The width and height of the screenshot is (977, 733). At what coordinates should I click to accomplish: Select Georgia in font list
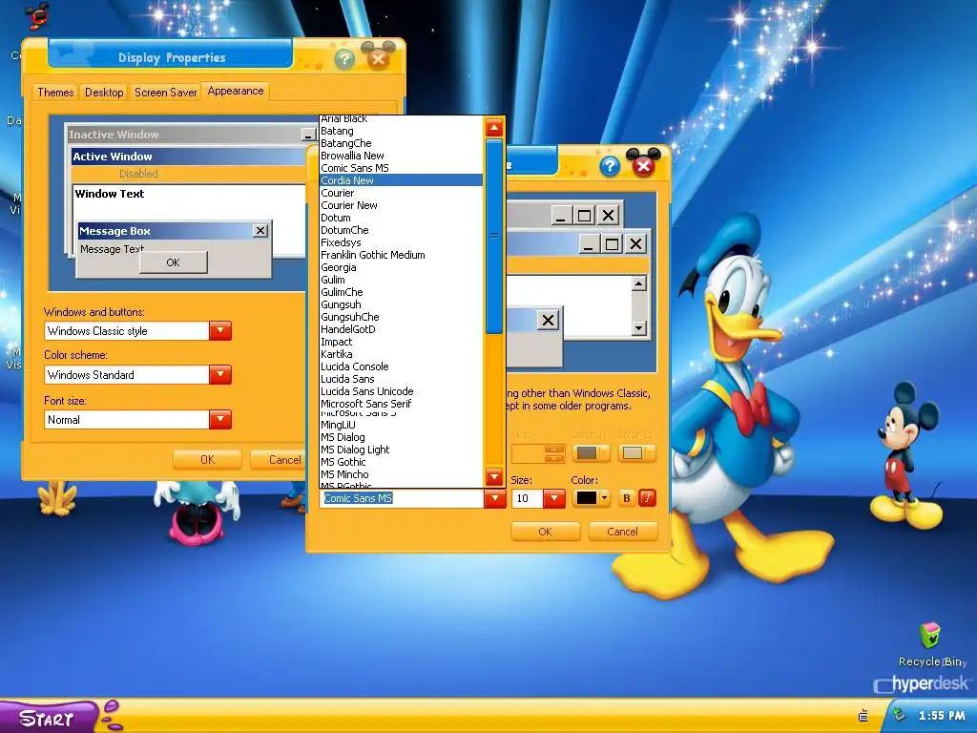pyautogui.click(x=402, y=267)
